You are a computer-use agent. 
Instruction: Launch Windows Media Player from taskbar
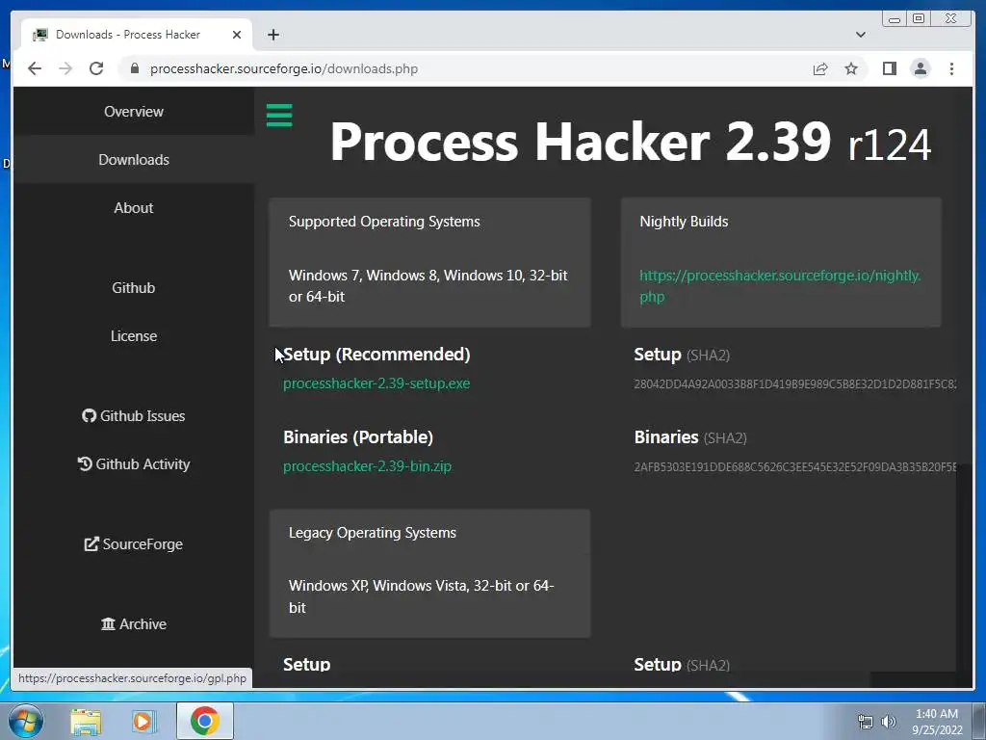pyautogui.click(x=143, y=722)
